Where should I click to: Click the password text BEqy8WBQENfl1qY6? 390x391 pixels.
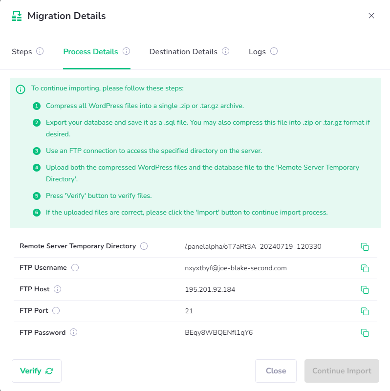pos(218,332)
